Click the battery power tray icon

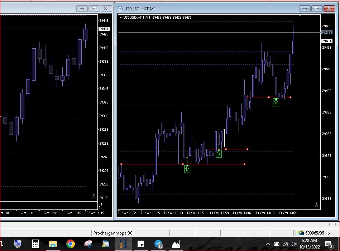tap(277, 244)
